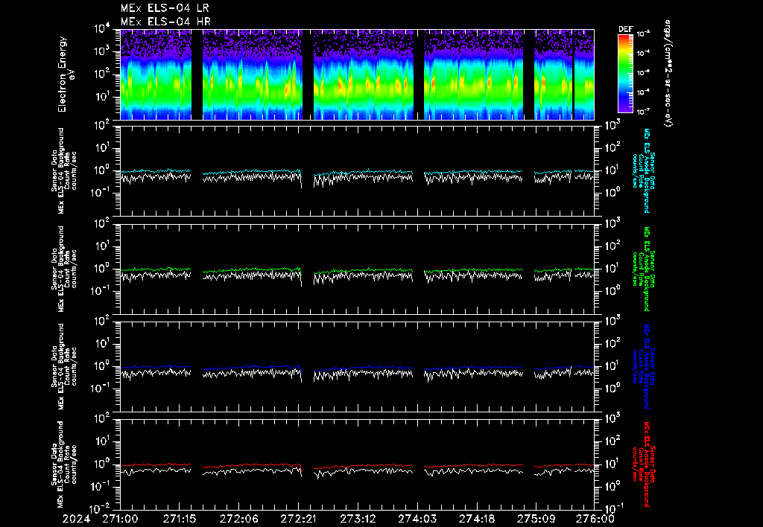Select the 272:21 time axis label
This screenshot has height=527, width=763.
tap(299, 518)
